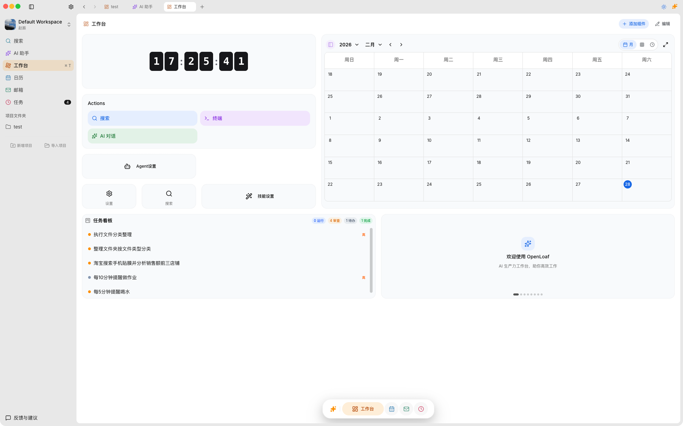Click the calendar sidebar toggle icon
Screen dimensions: 683x426
(x=330, y=45)
